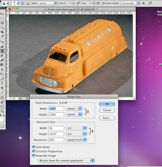Open the Clone Source panel icon
The width and height of the screenshot is (162, 167).
pos(28,3)
